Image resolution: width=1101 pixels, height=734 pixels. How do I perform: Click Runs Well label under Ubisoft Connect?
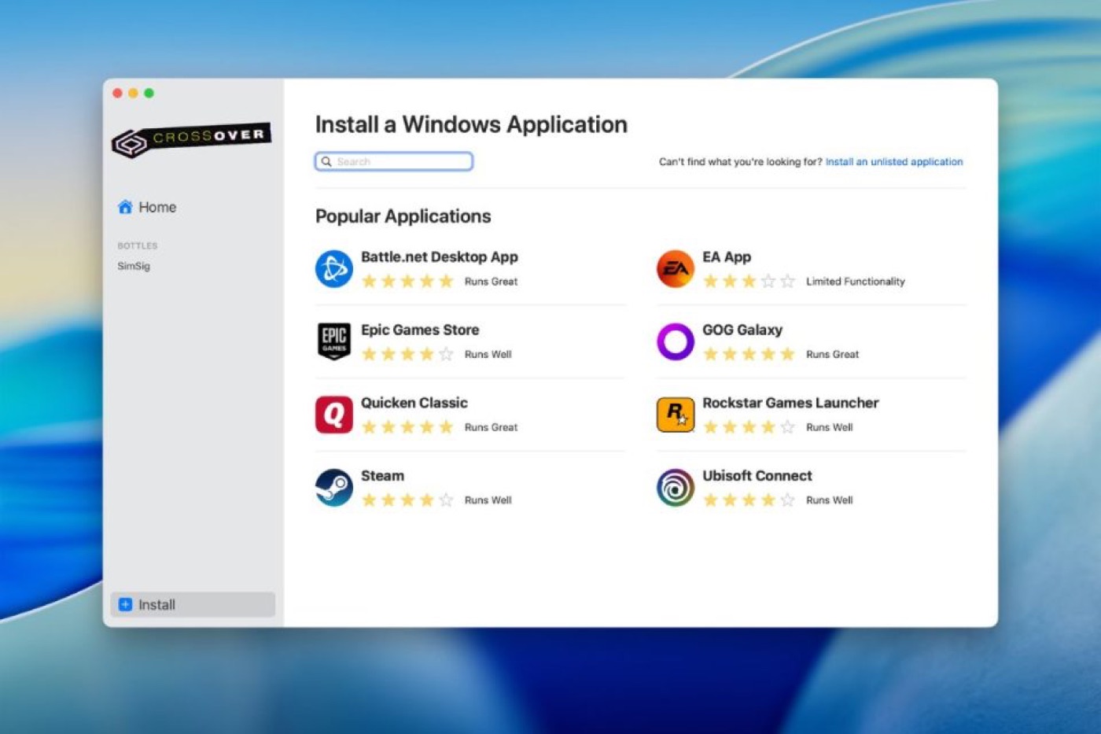pos(829,500)
